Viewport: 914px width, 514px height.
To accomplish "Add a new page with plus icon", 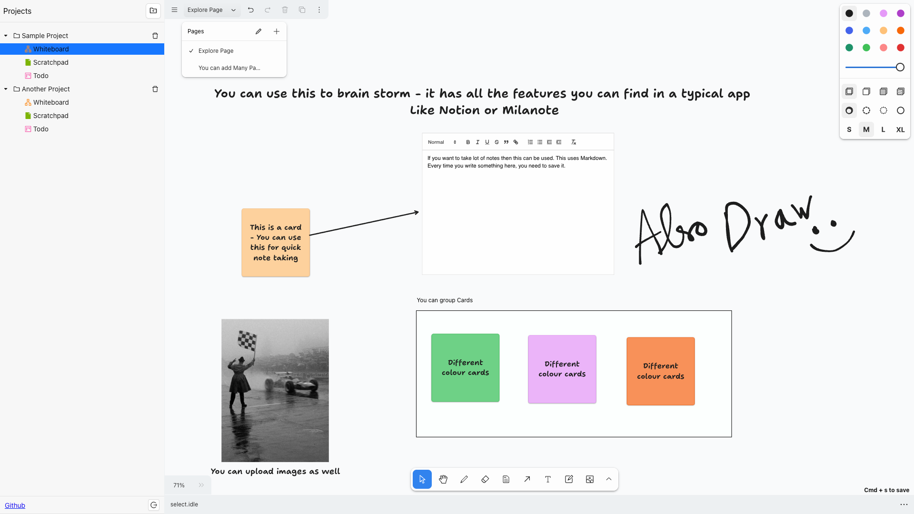I will coord(277,31).
